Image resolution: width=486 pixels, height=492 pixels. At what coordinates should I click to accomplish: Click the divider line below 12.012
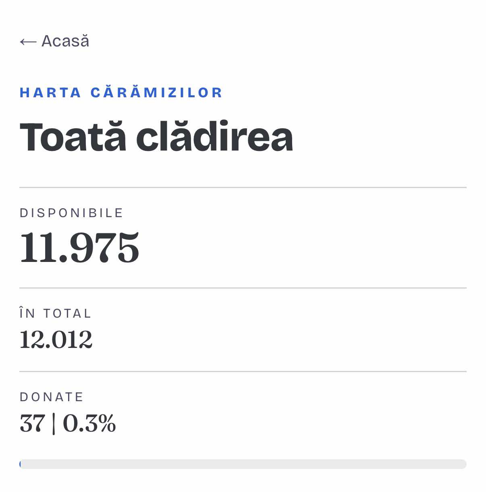(243, 372)
